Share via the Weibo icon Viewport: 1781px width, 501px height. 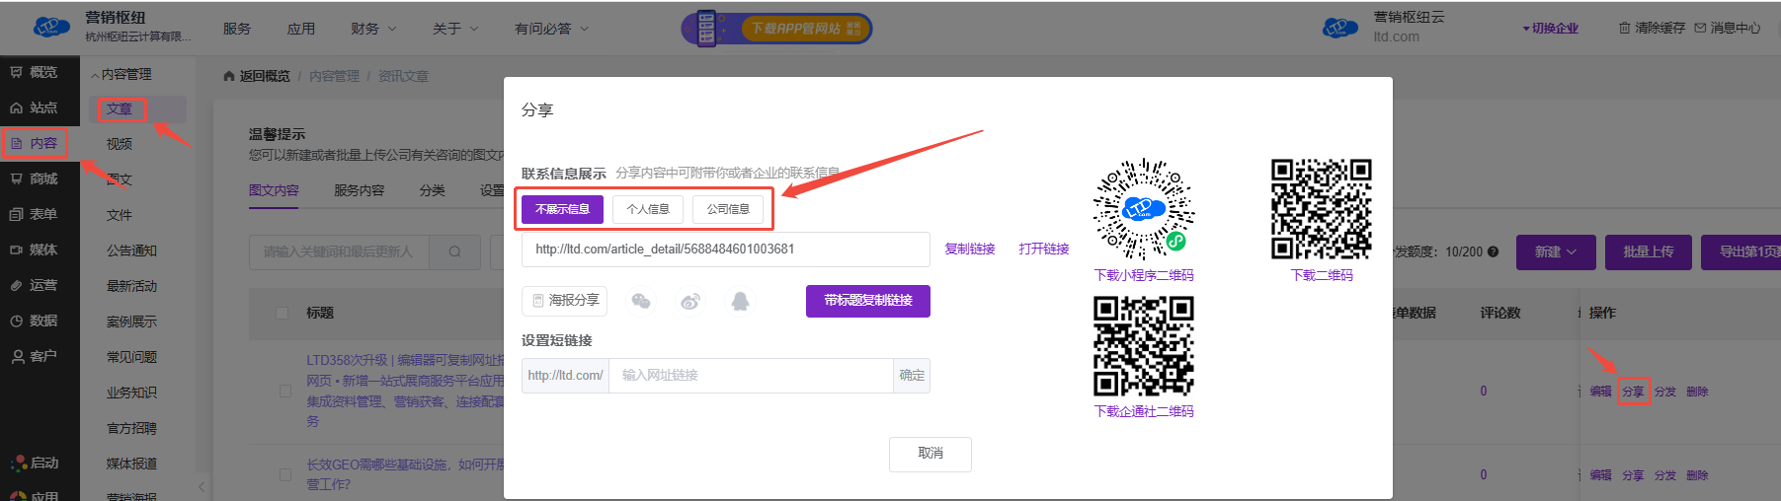pos(690,302)
